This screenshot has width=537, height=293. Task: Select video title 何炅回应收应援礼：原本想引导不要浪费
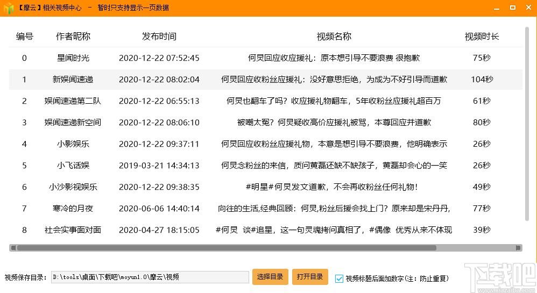pyautogui.click(x=334, y=58)
